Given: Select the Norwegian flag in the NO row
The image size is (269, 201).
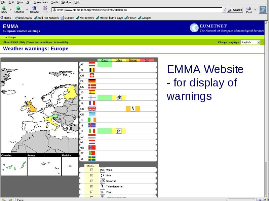Looking at the screenshot, I should point(92,147).
